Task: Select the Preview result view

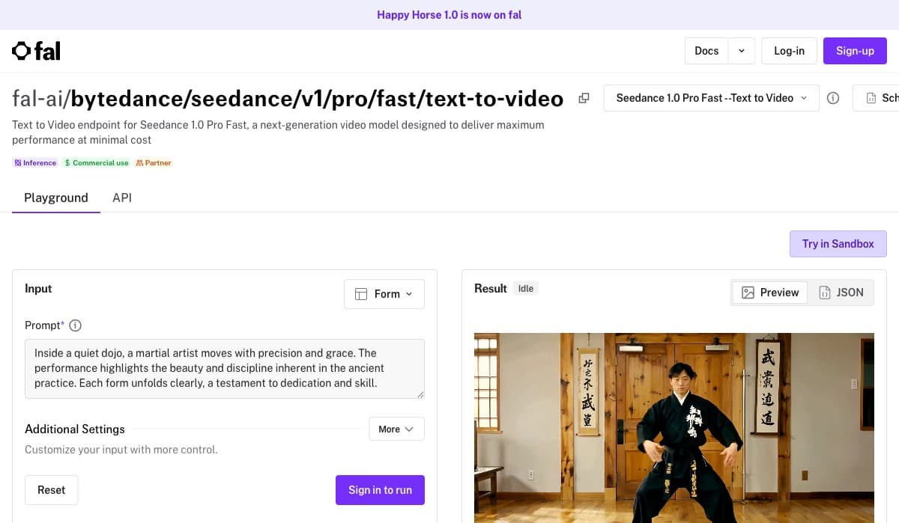Action: coord(770,293)
